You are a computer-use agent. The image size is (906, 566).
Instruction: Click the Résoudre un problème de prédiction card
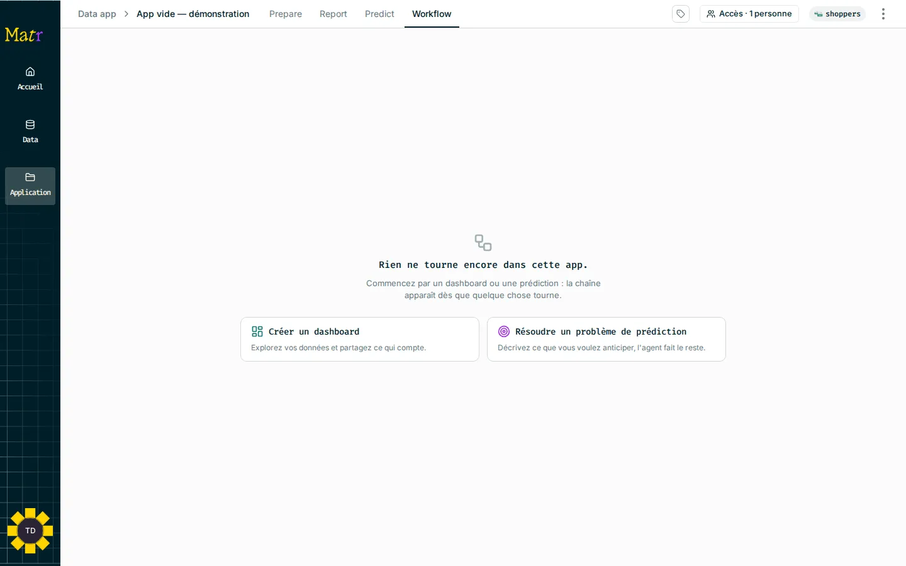(x=607, y=339)
